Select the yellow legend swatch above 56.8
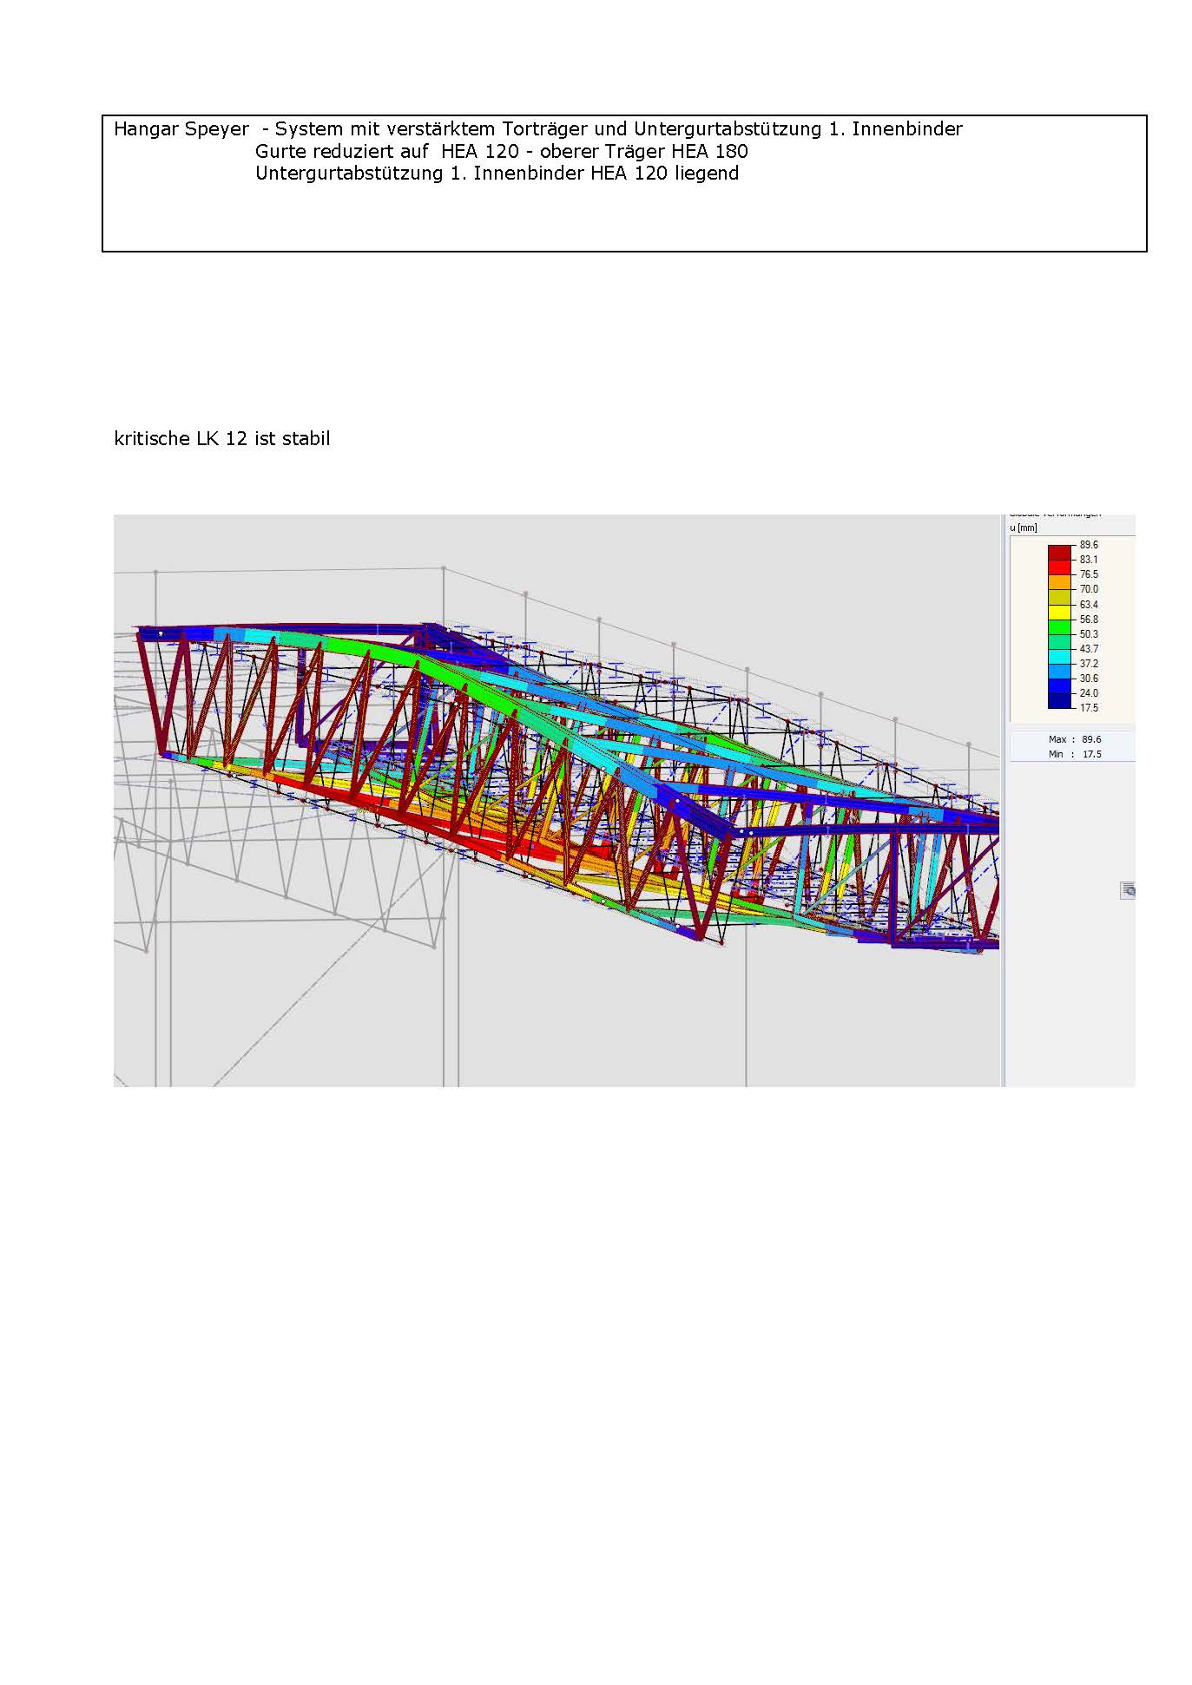 (x=1060, y=612)
